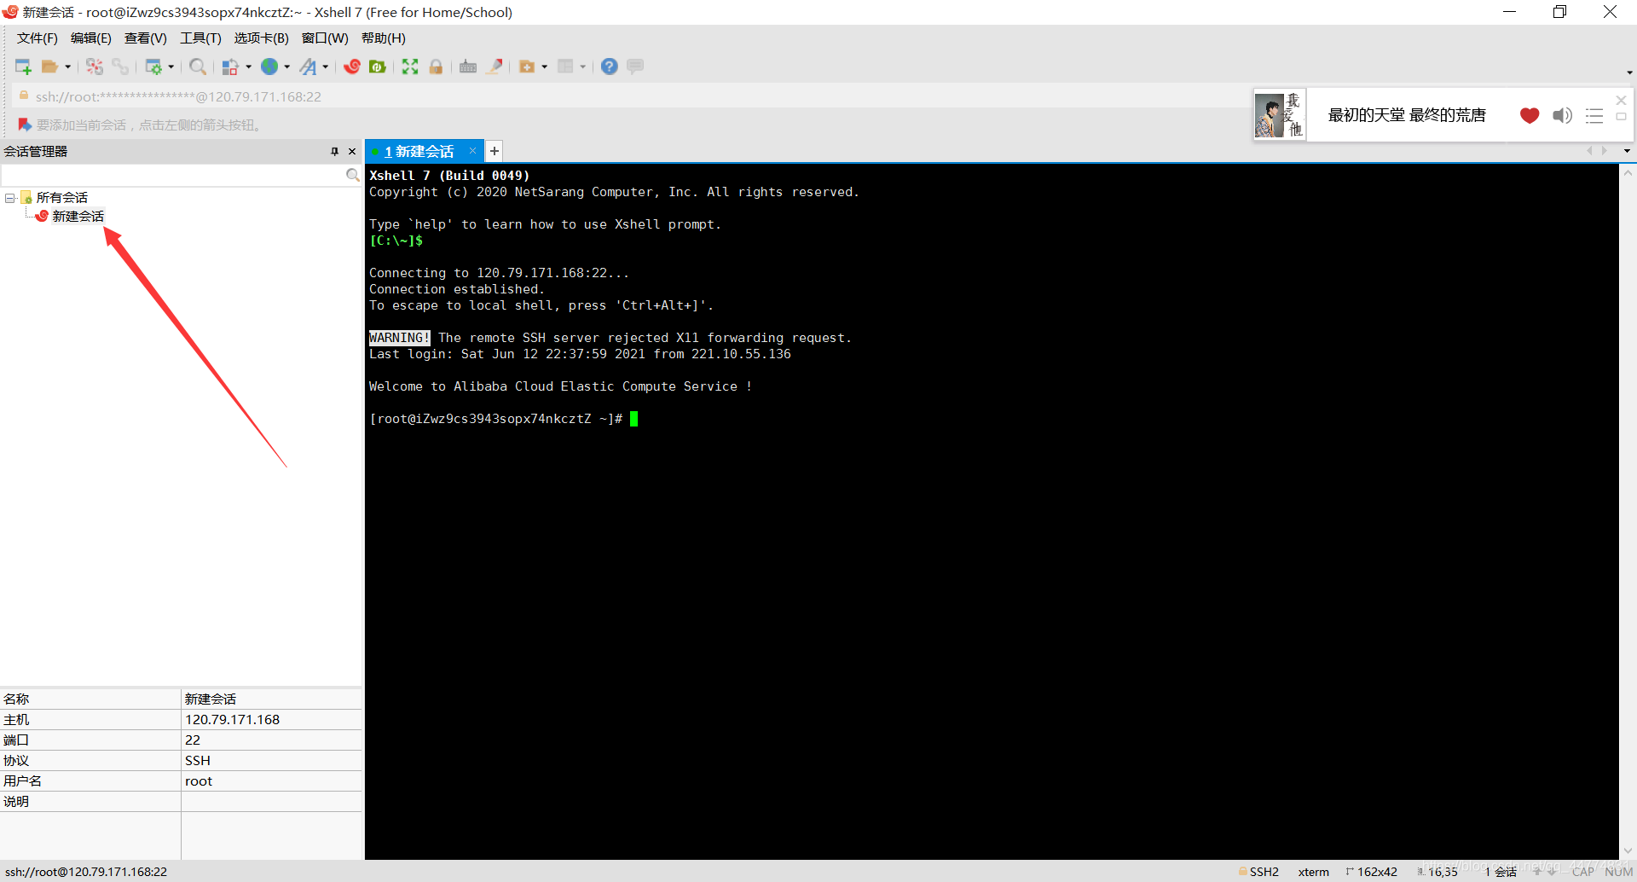Click the Full Screen toolbar icon

coord(410,67)
